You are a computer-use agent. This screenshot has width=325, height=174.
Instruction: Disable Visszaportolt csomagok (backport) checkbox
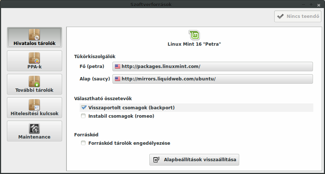tap(84, 107)
